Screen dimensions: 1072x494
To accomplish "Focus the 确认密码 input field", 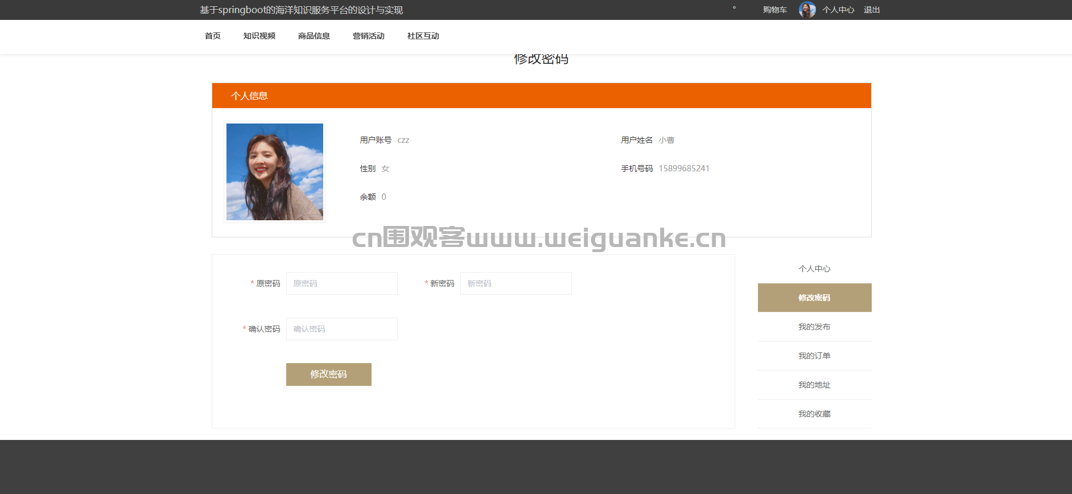I will (x=342, y=329).
